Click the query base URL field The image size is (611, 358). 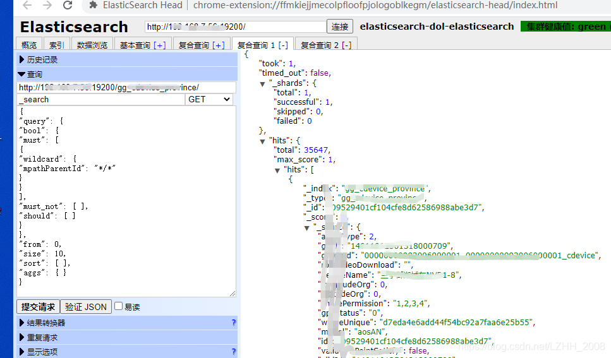[x=126, y=87]
